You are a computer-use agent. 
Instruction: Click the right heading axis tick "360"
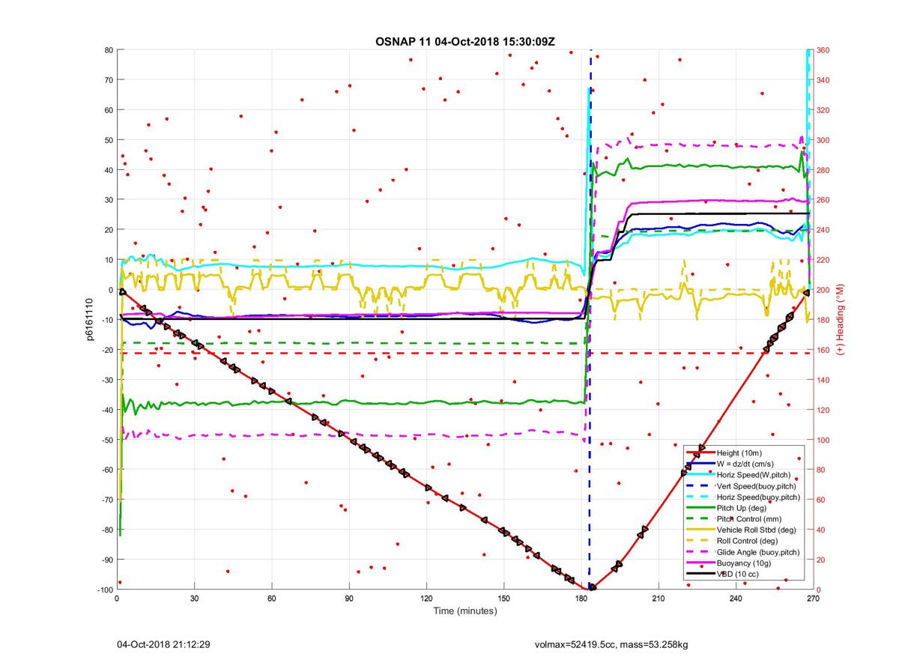pos(823,50)
